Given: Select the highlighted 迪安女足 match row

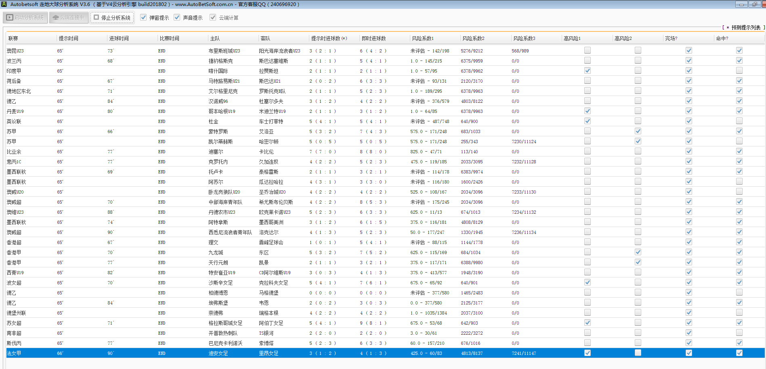Looking at the screenshot, I should tap(218, 353).
